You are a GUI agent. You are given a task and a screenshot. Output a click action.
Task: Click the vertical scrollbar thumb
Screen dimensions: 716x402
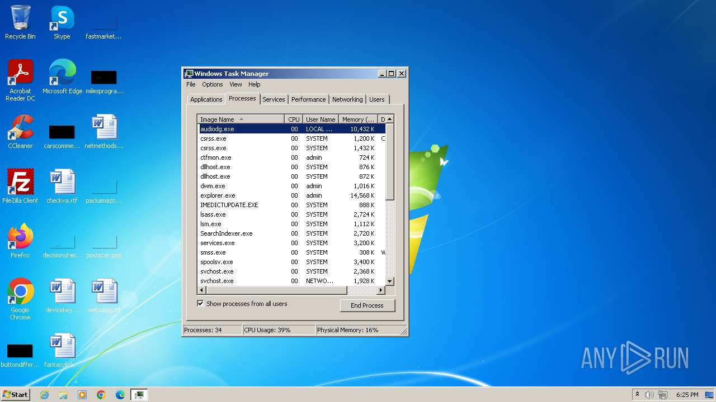click(390, 162)
